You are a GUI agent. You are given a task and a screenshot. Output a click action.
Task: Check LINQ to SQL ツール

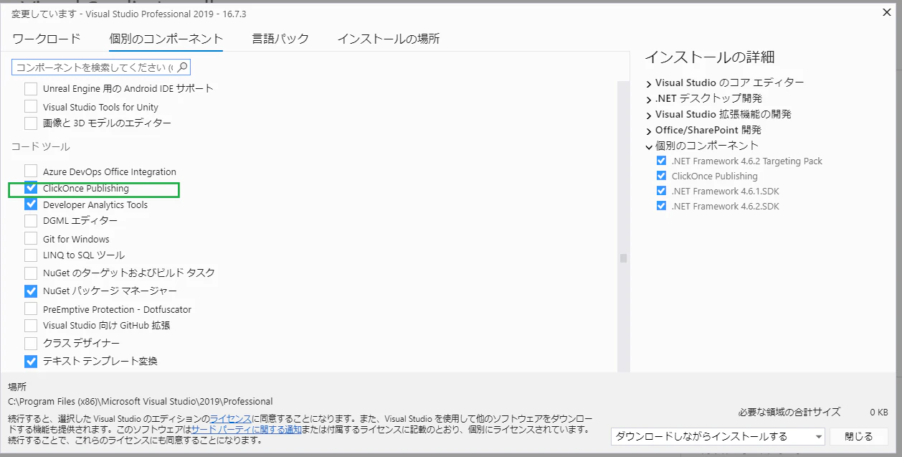click(31, 255)
